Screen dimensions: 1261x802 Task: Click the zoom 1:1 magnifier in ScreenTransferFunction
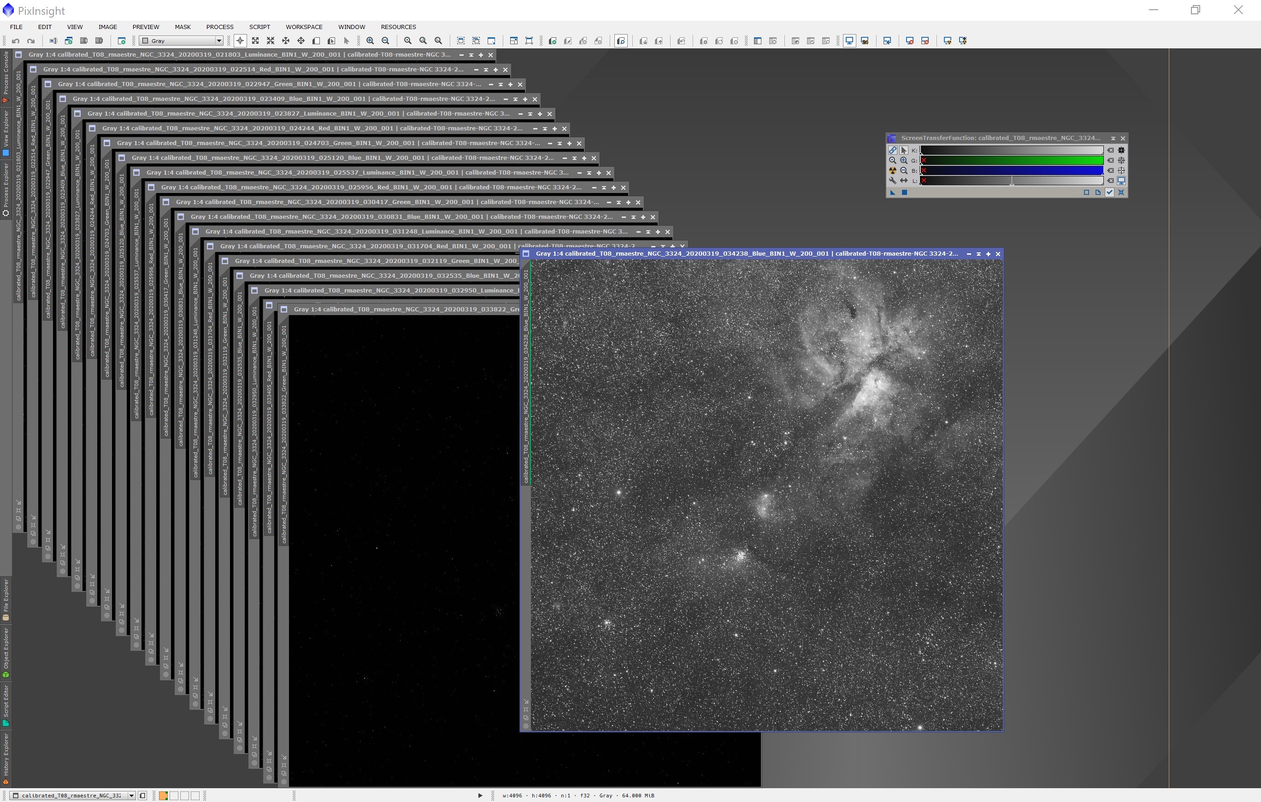pyautogui.click(x=893, y=161)
